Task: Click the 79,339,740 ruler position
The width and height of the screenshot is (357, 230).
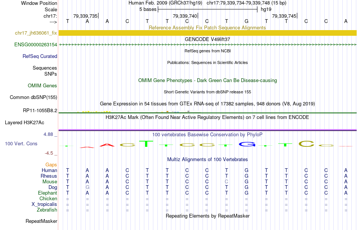Action: click(185, 16)
